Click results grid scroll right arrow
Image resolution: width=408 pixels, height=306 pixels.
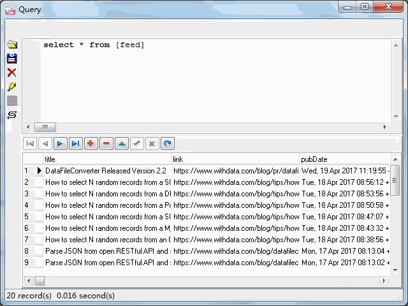point(384,280)
